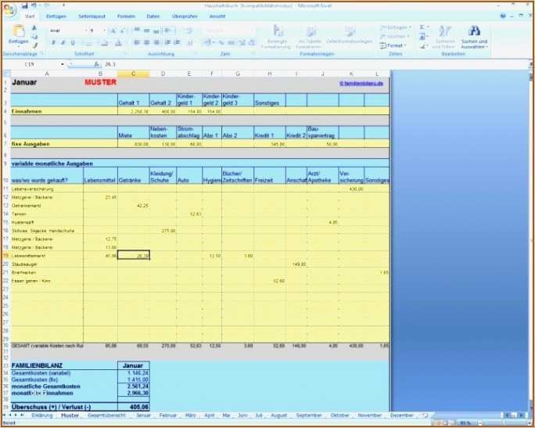Expand the Schriftart dialog launcher

tap(125, 53)
